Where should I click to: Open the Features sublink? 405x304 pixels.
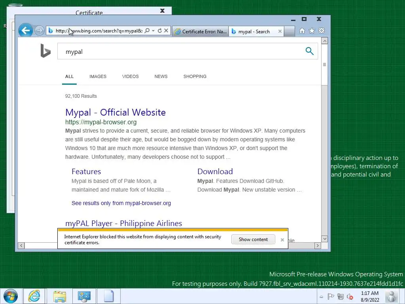coord(86,171)
